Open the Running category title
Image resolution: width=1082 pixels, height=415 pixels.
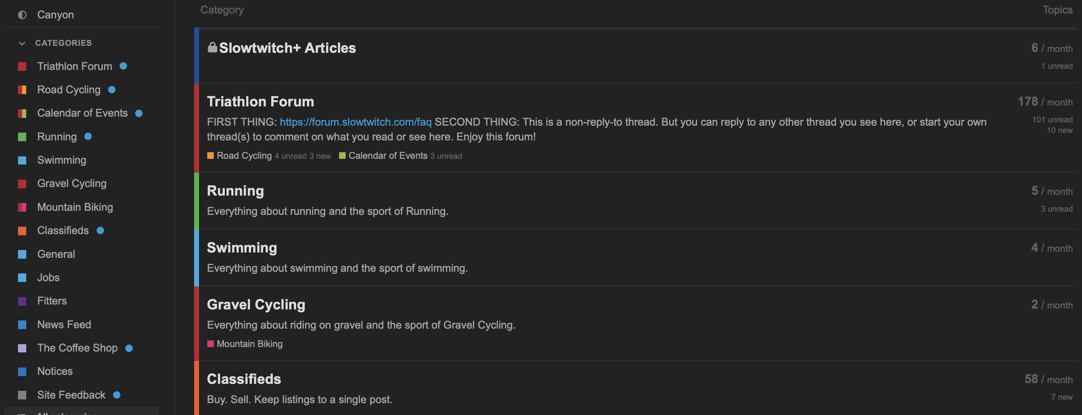pyautogui.click(x=235, y=190)
